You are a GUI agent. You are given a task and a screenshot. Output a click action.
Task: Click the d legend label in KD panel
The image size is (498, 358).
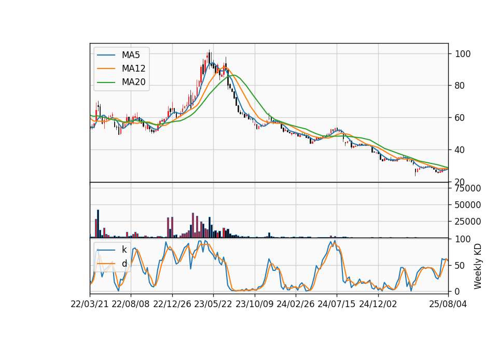click(124, 264)
